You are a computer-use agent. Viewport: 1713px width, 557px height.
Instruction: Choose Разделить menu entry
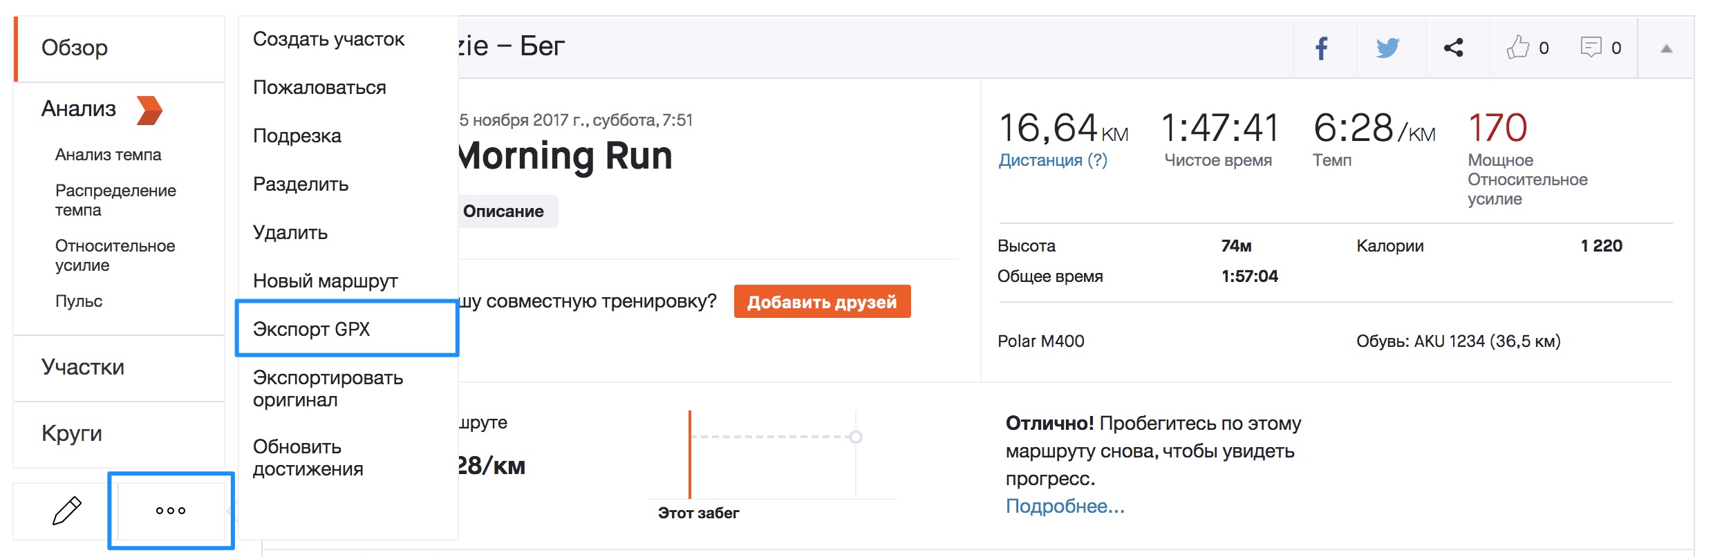[301, 185]
